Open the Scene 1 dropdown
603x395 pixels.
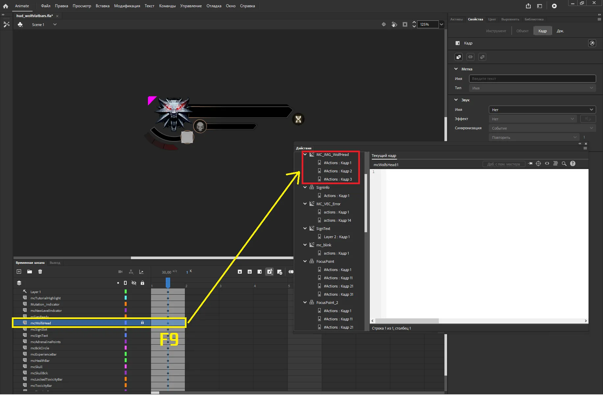(55, 24)
